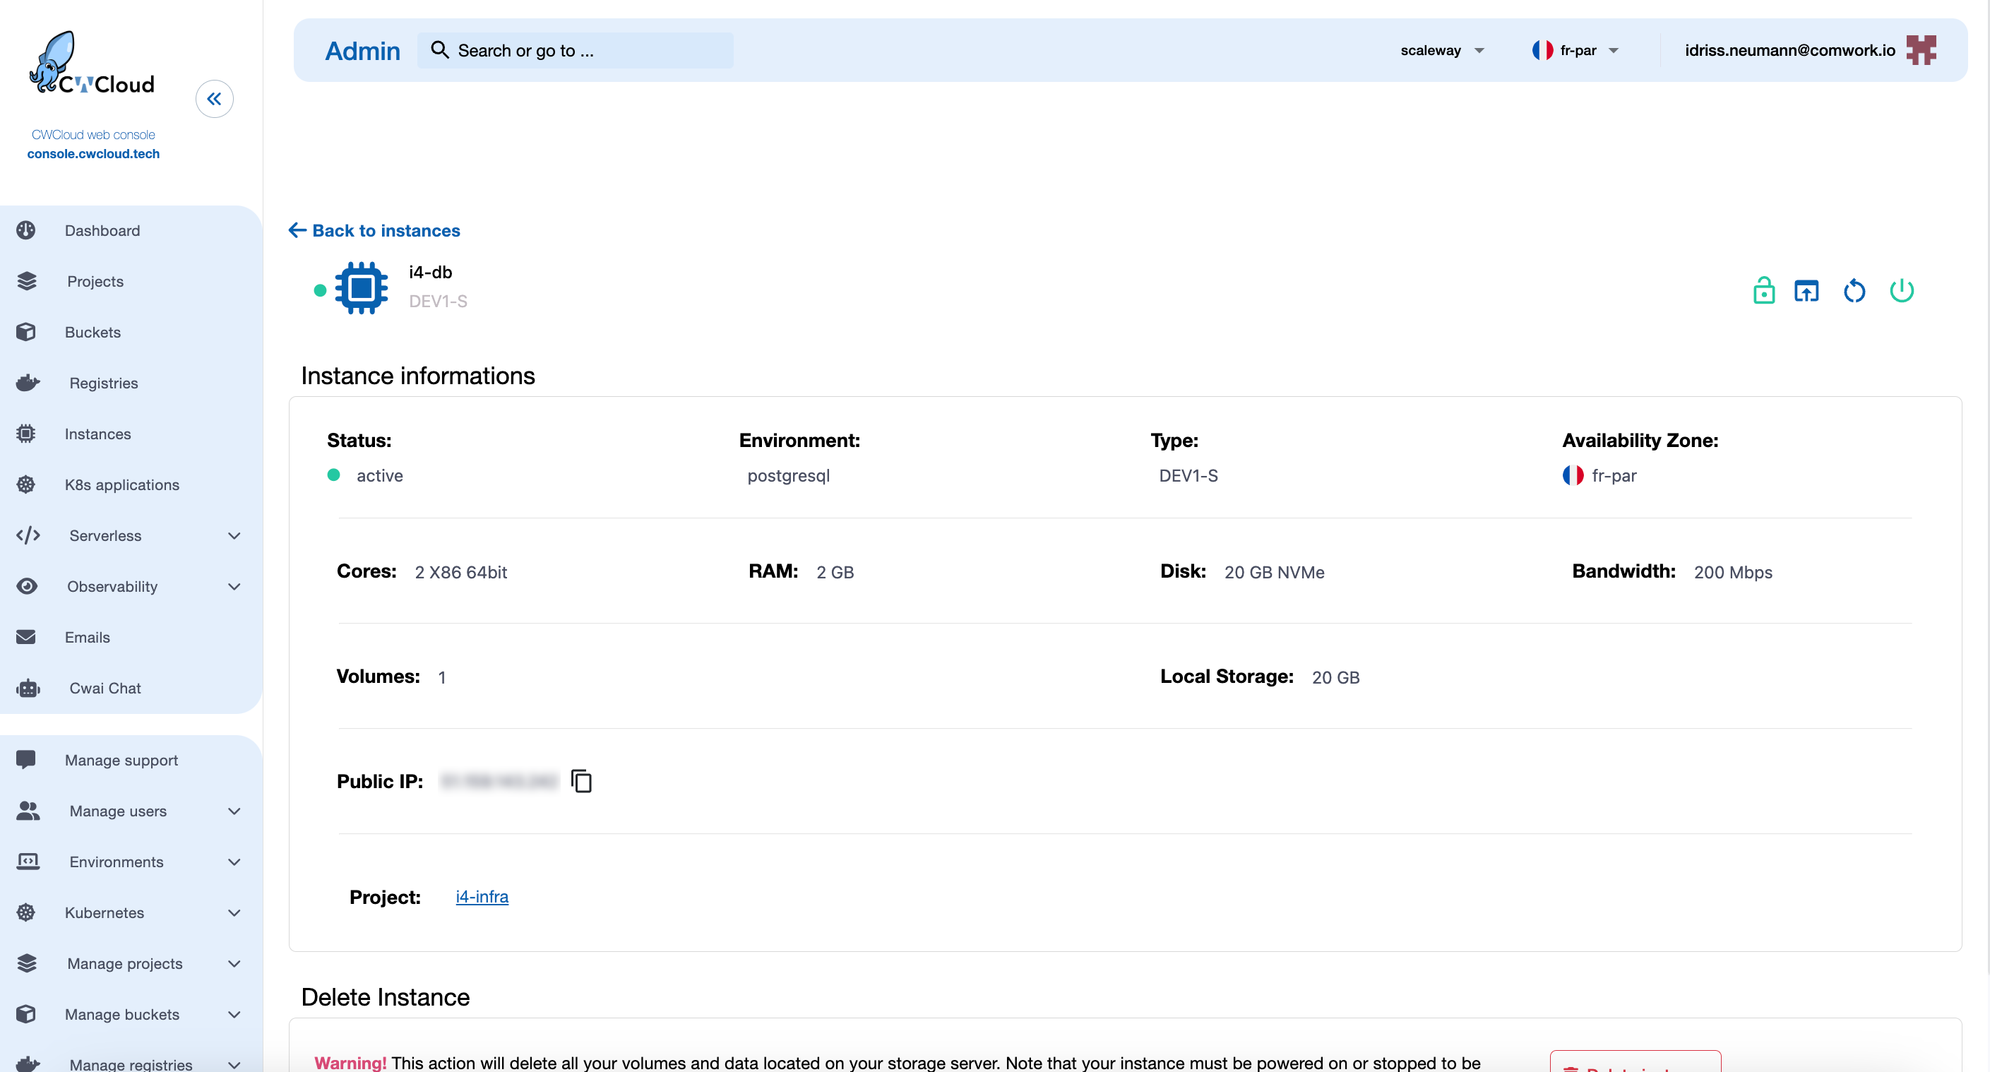The width and height of the screenshot is (1990, 1072).
Task: Click the Dashboard gauge icon
Action: [26, 230]
